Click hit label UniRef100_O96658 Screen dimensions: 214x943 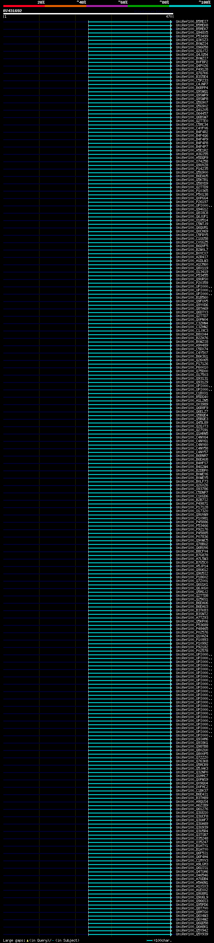pyautogui.click(x=192, y=47)
